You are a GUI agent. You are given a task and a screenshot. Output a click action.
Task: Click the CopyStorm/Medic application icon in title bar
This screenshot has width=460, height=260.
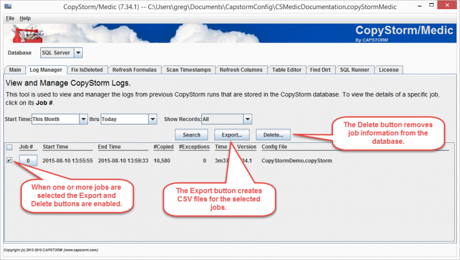(x=8, y=6)
